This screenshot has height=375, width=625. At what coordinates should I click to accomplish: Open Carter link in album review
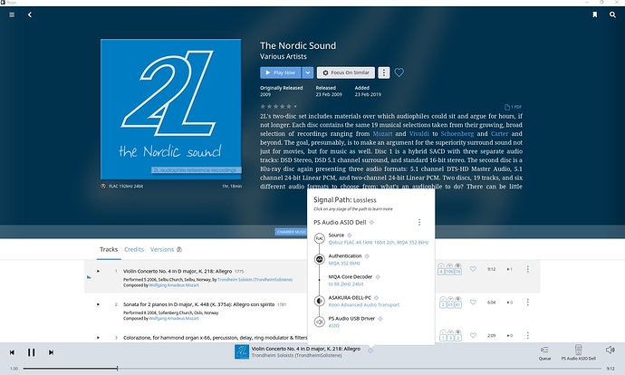click(x=499, y=134)
